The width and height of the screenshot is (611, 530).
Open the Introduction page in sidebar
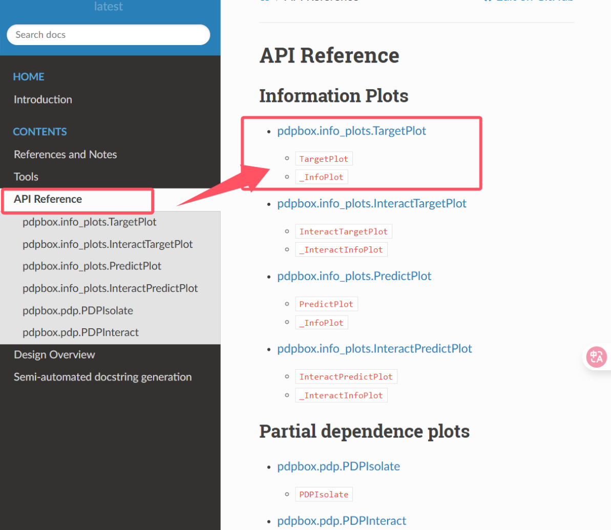coord(43,99)
